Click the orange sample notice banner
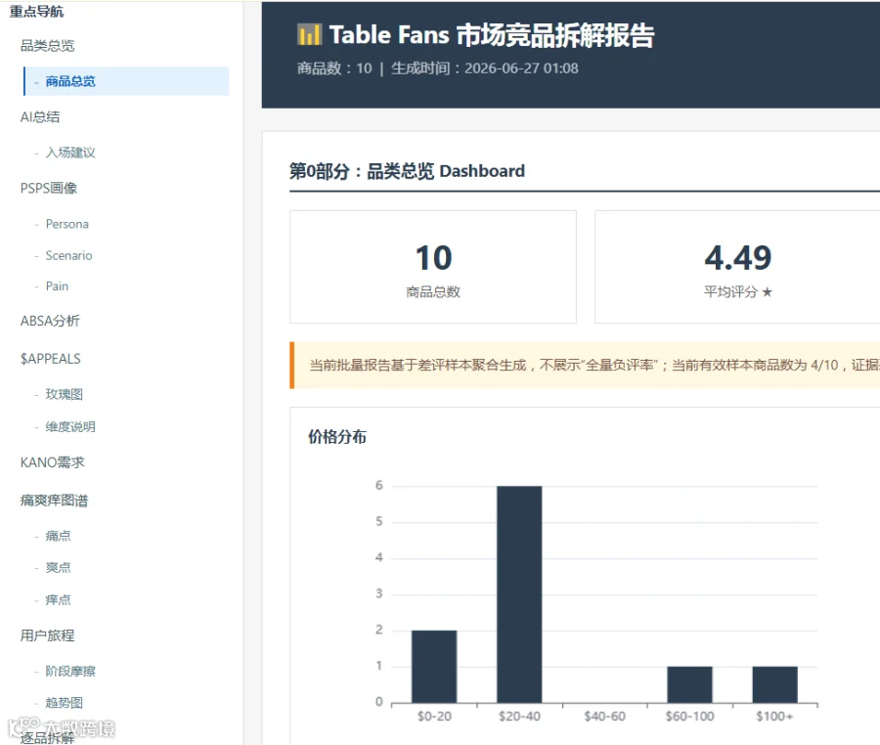Viewport: 880px width, 745px height. click(585, 366)
